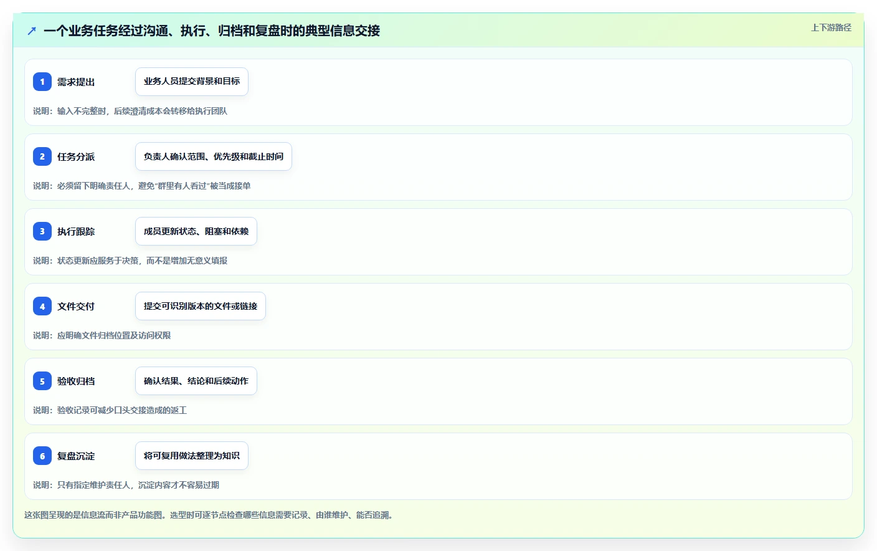
Task: Select the step 5 number badge
Action: [x=42, y=381]
